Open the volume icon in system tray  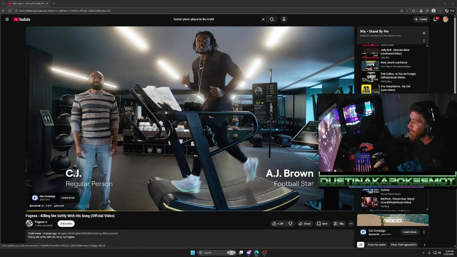439,253
